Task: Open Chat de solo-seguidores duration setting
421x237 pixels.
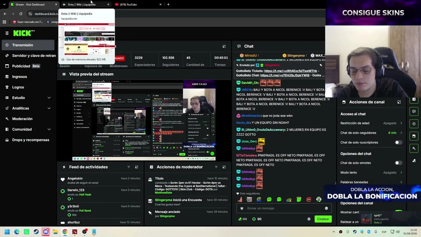Action: [371, 133]
